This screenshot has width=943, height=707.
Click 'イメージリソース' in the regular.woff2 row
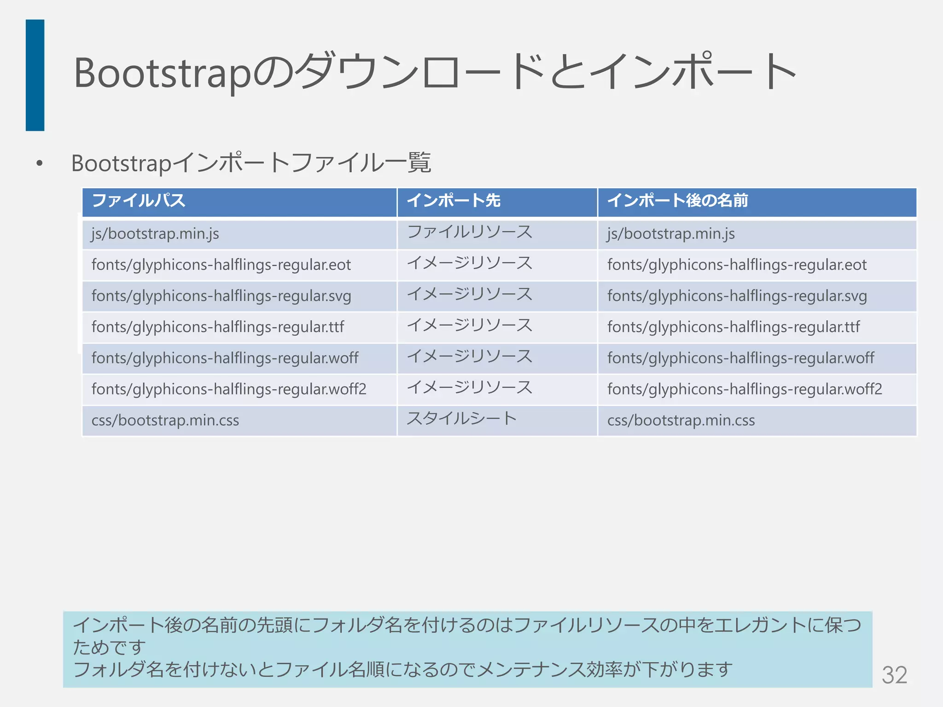(x=470, y=387)
